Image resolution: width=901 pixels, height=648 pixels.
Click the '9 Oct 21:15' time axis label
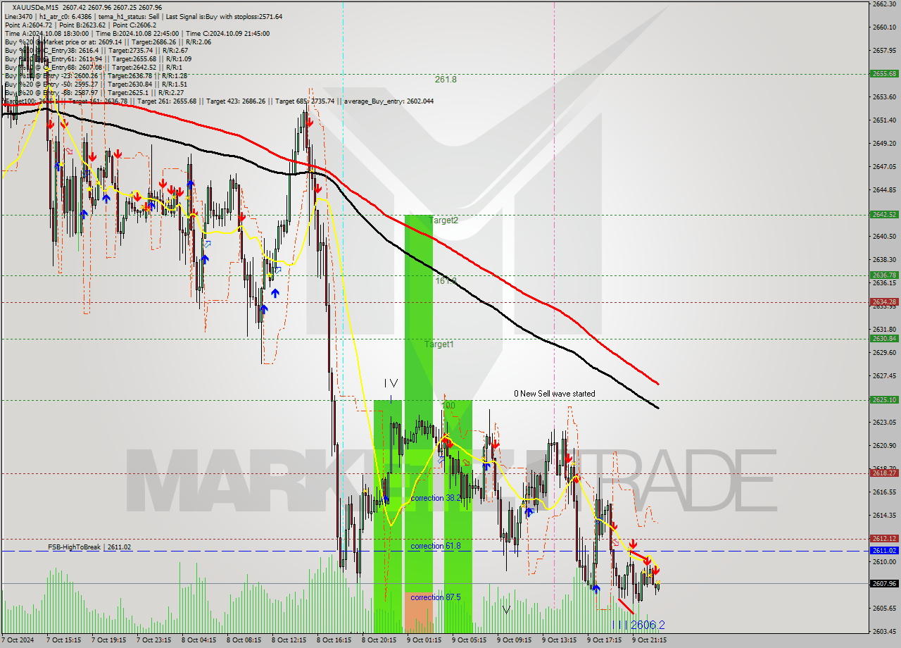pos(649,641)
